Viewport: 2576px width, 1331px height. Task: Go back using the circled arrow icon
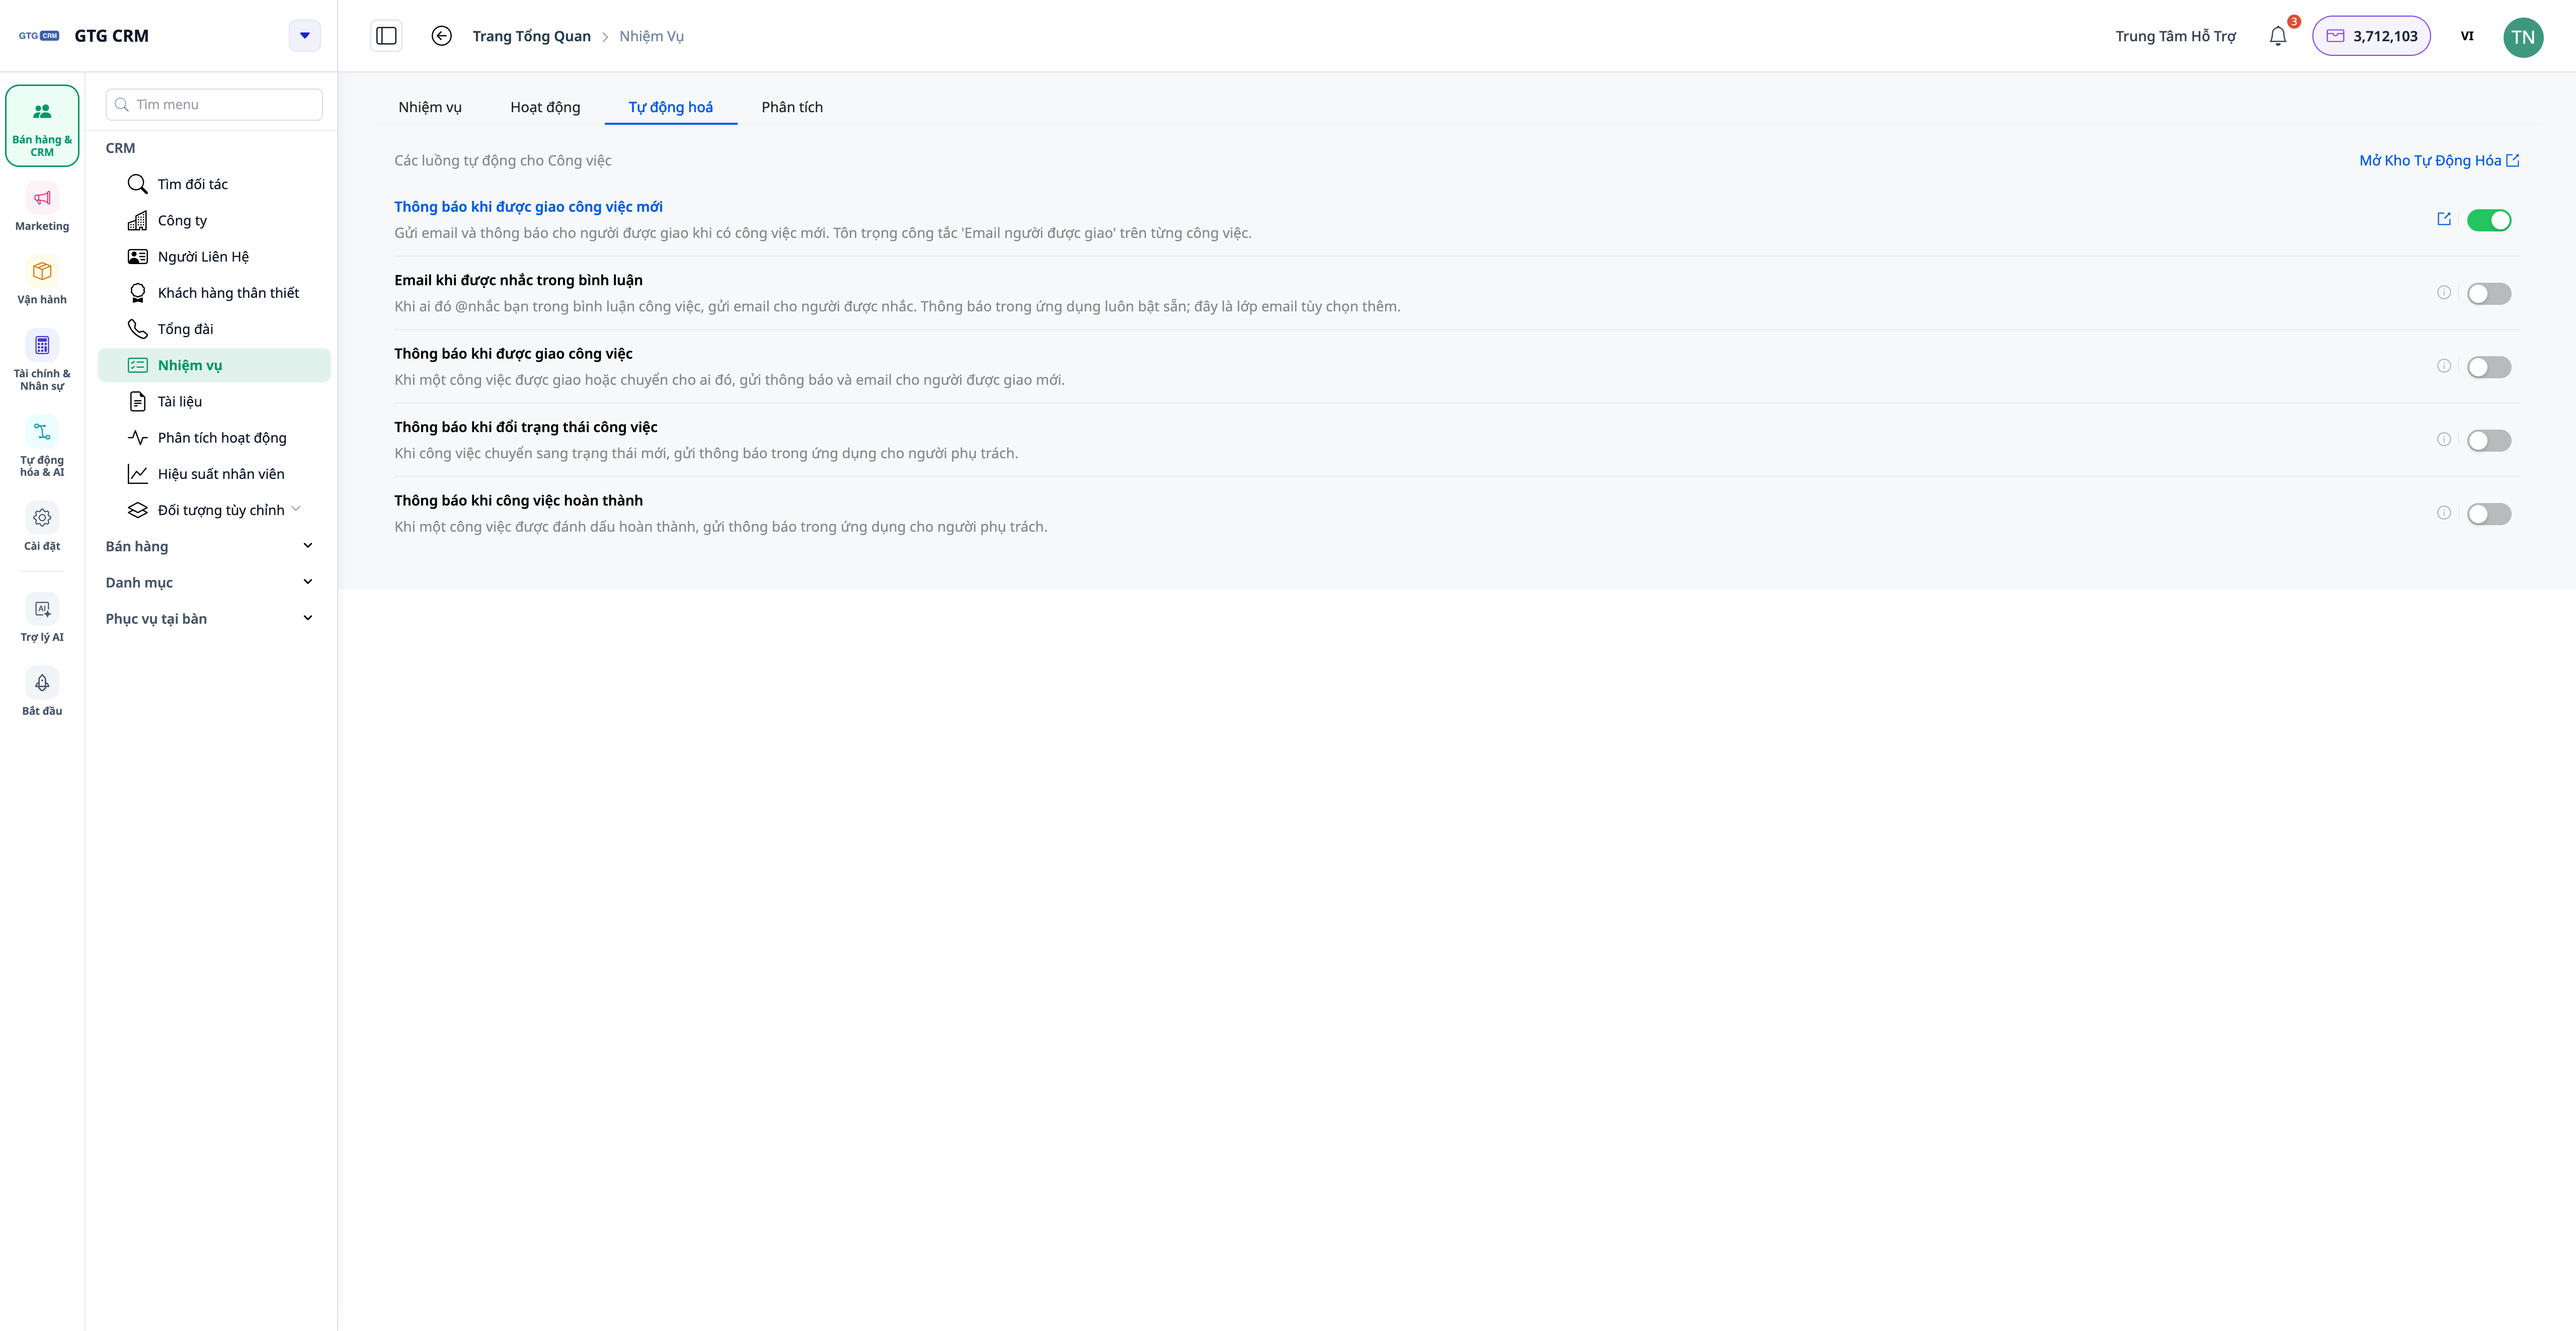coord(441,36)
